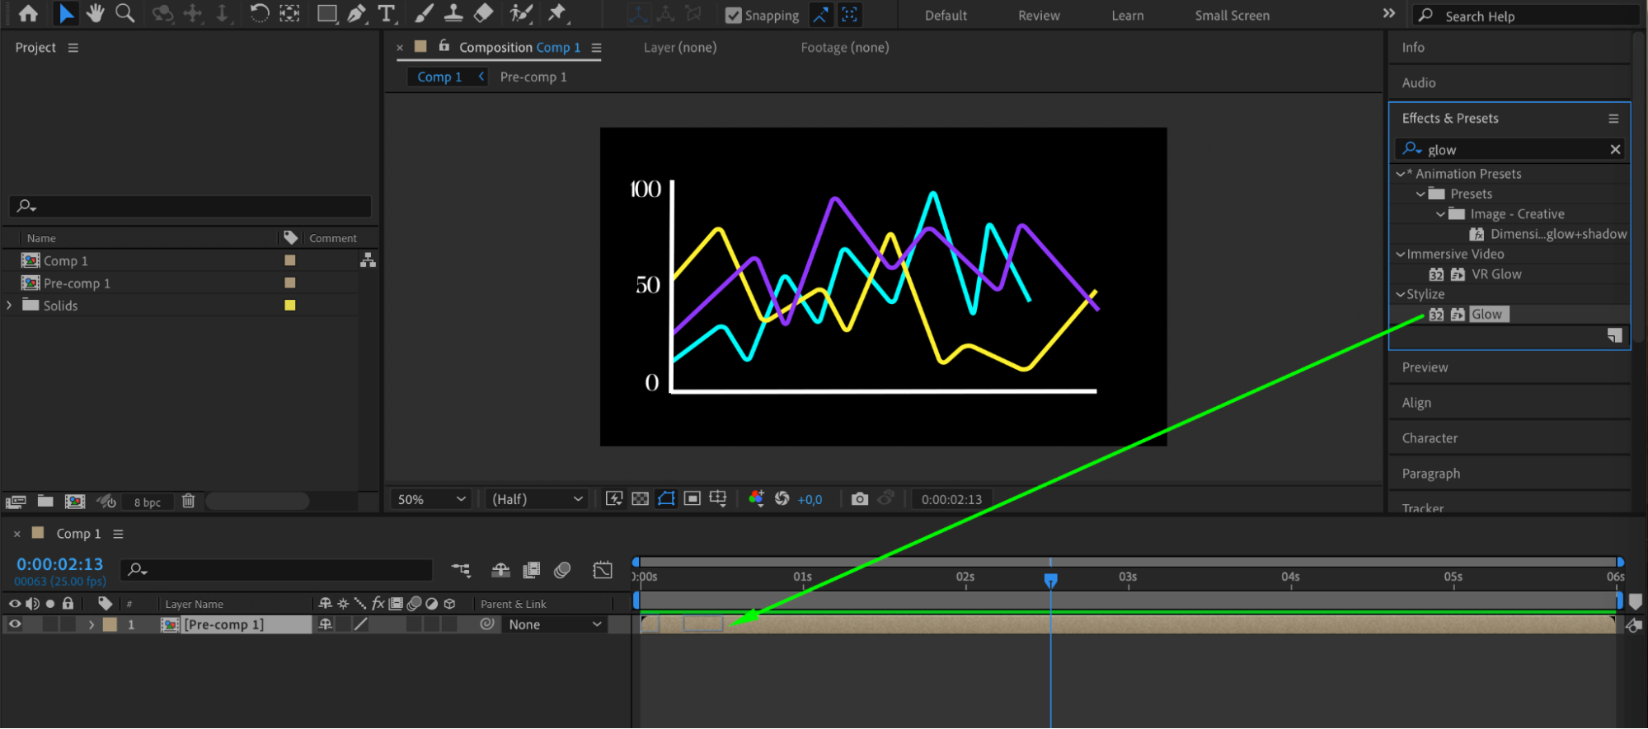1648x729 pixels.
Task: Activate the Puppet Pin tool
Action: click(x=557, y=13)
